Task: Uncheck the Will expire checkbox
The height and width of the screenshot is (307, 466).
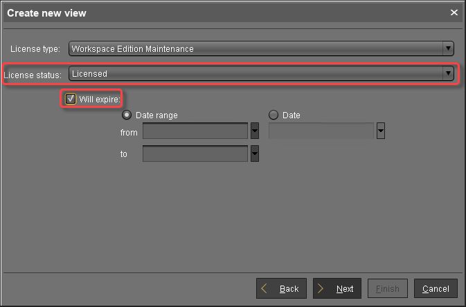Action: (x=71, y=99)
